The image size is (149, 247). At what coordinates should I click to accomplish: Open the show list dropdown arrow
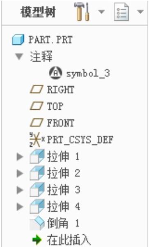140,12
